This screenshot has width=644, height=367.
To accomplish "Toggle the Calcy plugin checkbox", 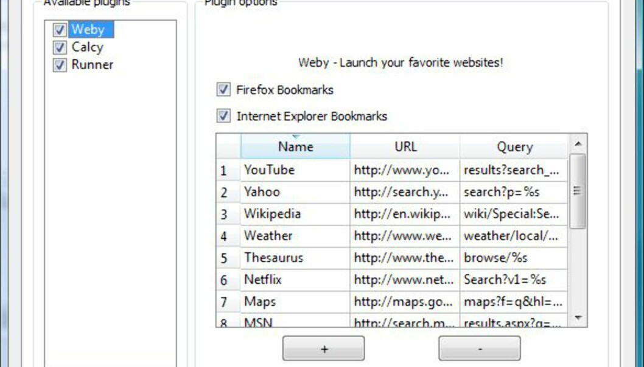I will (x=60, y=47).
